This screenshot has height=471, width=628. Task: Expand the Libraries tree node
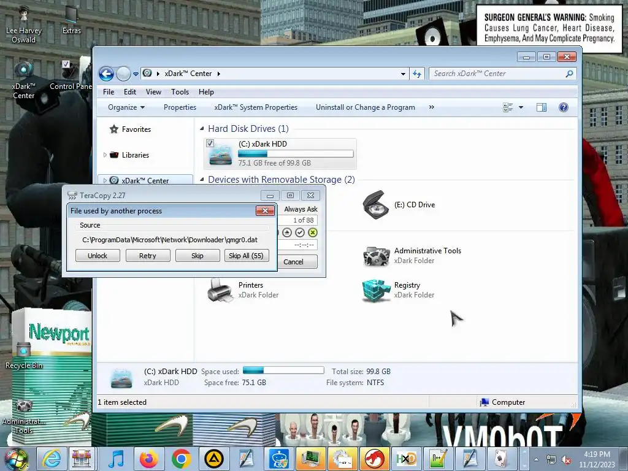coord(105,155)
